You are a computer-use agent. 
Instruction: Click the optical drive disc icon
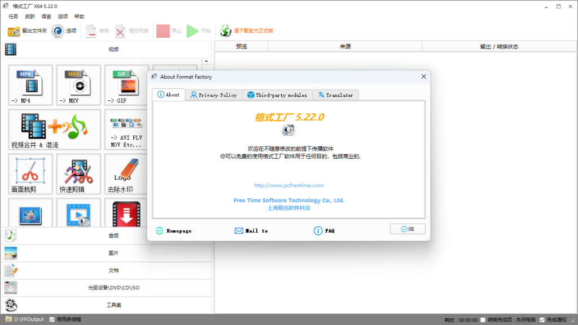[11, 287]
